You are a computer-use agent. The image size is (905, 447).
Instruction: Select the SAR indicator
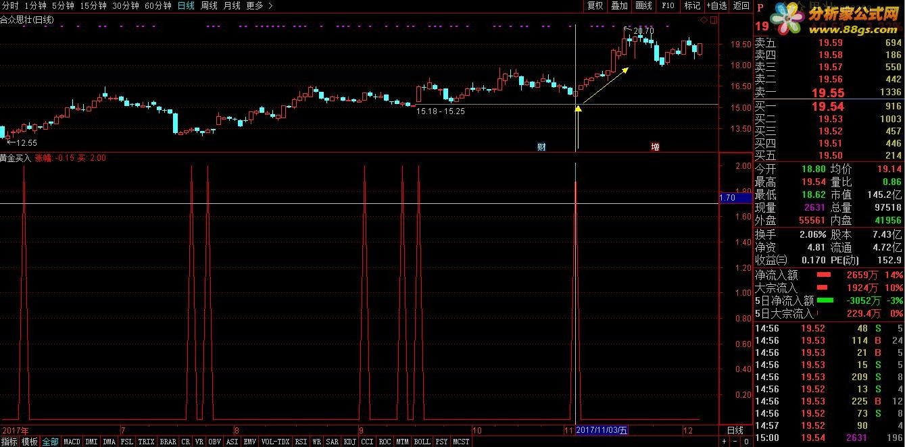pos(332,442)
